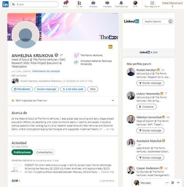This screenshot has width=184, height=187.
Task: View post reactions icons
Action: pyautogui.click(x=15, y=181)
